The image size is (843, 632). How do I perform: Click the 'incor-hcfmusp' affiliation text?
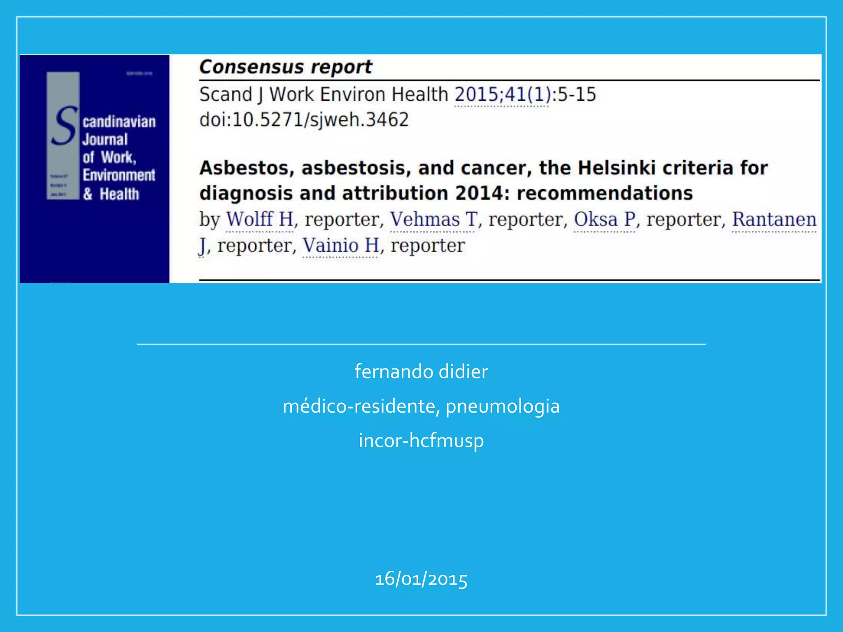(421, 440)
